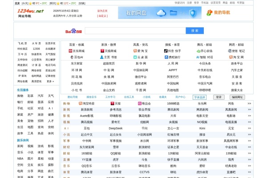Open 主页 书签 bookmark link
This screenshot has width=267, height=178.
109,57
